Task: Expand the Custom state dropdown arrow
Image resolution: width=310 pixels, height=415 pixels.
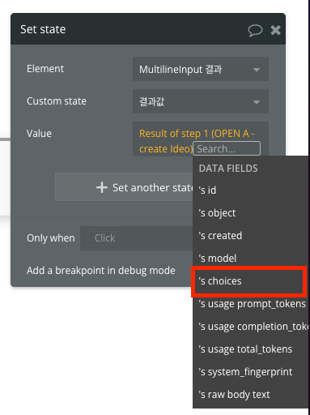Action: click(x=257, y=102)
